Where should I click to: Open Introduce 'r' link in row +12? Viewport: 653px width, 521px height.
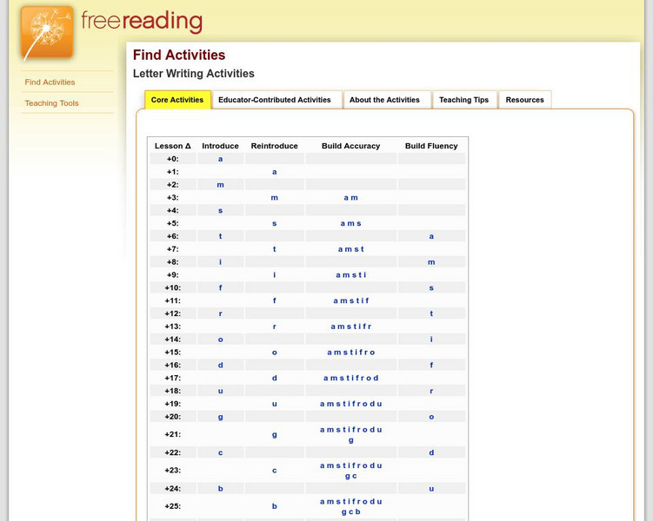click(x=220, y=313)
